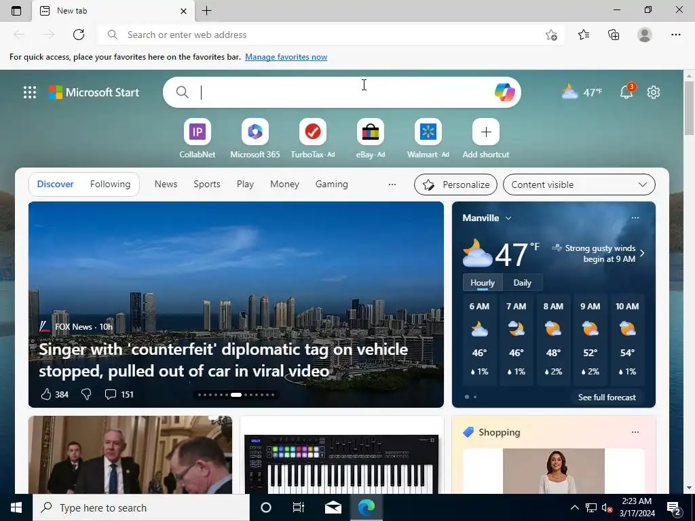
Task: Open the Action Center notifications icon
Action: (675, 509)
